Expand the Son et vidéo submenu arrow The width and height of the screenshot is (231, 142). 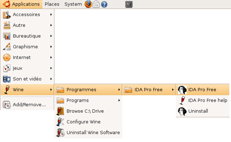(x=51, y=79)
